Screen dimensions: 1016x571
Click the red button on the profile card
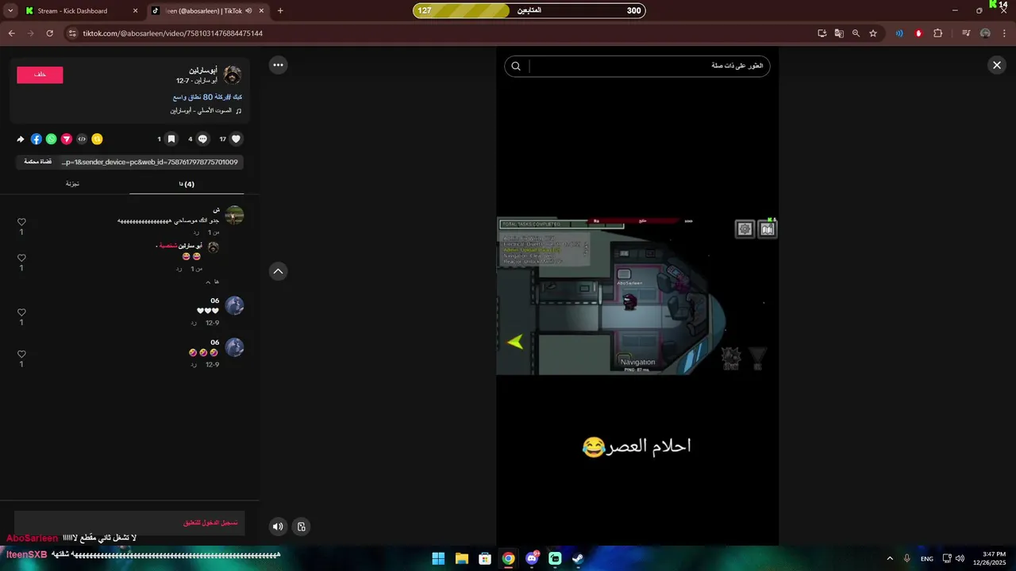pyautogui.click(x=40, y=75)
